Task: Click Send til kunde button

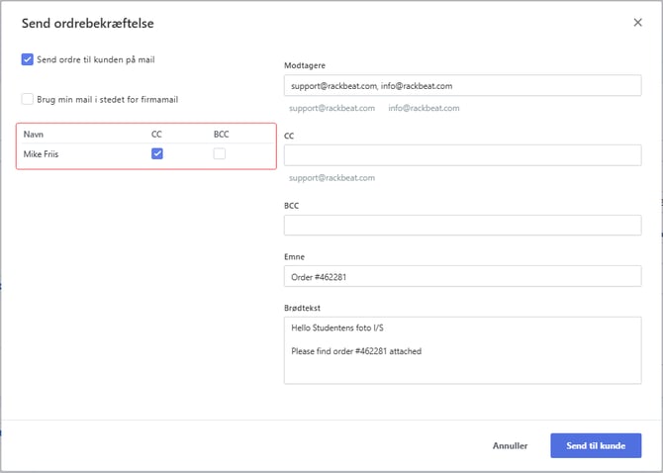Action: point(596,445)
